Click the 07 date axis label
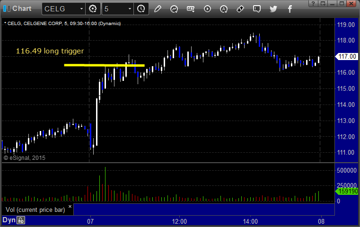Image resolution: width=360 pixels, height=227 pixels. coord(90,221)
